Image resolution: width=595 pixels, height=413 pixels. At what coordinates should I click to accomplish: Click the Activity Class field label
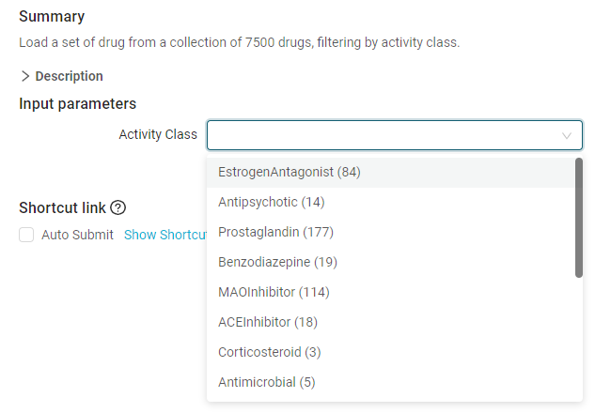point(158,134)
